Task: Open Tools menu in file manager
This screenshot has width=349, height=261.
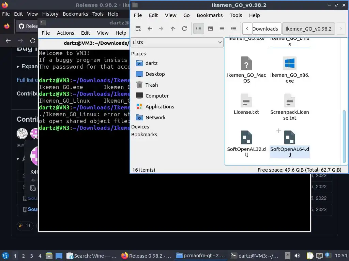Action: [x=236, y=15]
